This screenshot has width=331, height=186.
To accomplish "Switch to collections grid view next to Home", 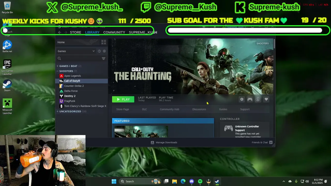I will (x=103, y=42).
